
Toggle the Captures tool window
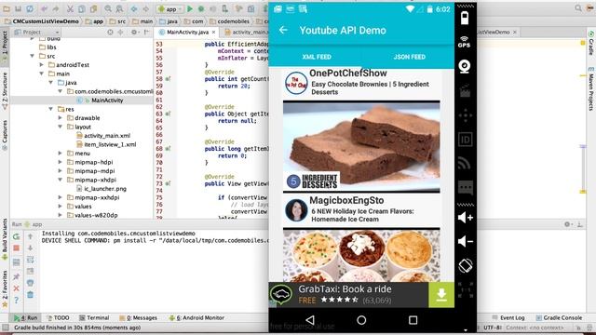coord(5,135)
